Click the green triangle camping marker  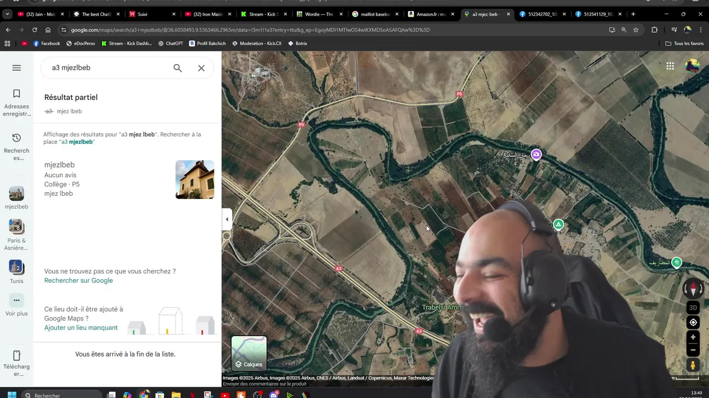[x=558, y=224]
